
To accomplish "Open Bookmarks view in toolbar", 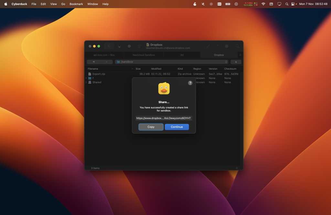I will pyautogui.click(x=119, y=46).
